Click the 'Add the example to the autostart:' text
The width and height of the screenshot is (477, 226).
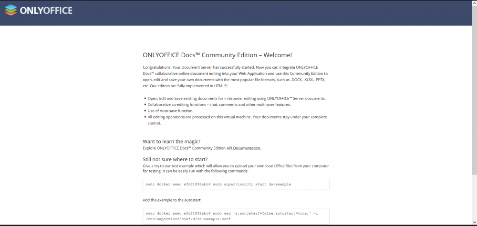coord(172,200)
